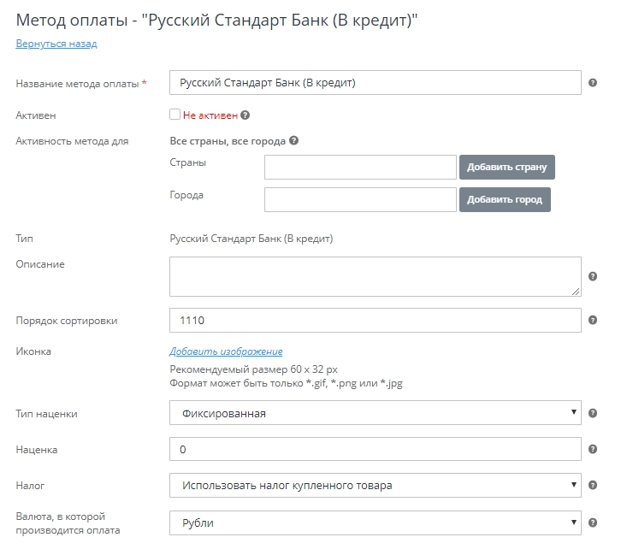Expand the Налог dropdown list
The width and height of the screenshot is (633, 549).
coord(376,485)
